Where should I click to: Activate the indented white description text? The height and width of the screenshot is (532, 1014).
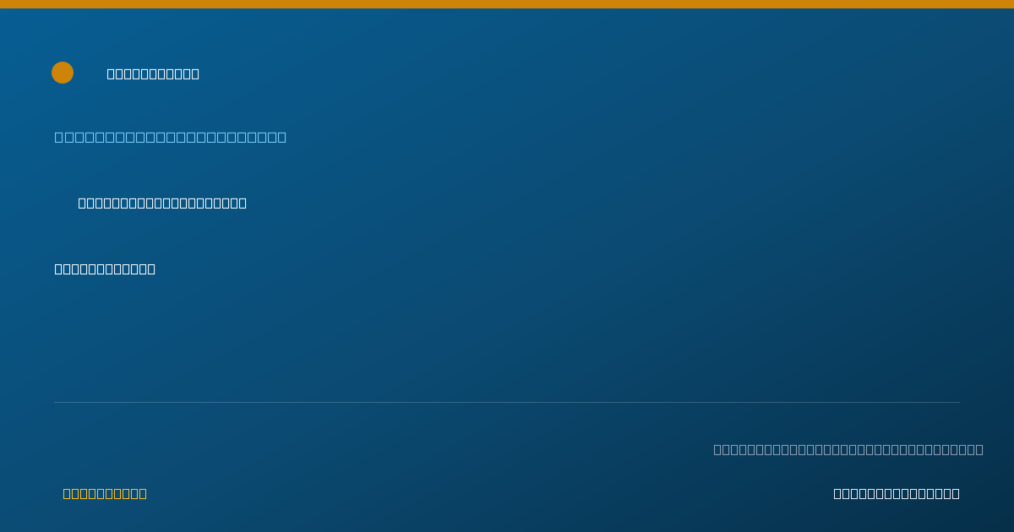pos(162,203)
